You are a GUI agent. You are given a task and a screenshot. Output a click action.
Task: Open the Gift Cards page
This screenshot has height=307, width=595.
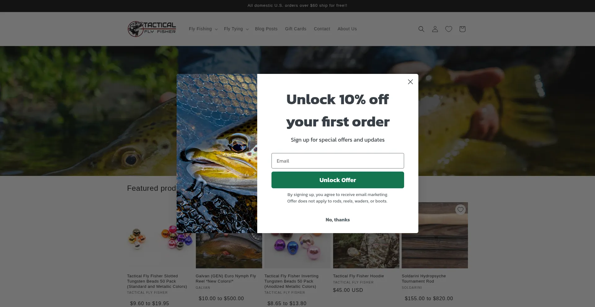[296, 29]
